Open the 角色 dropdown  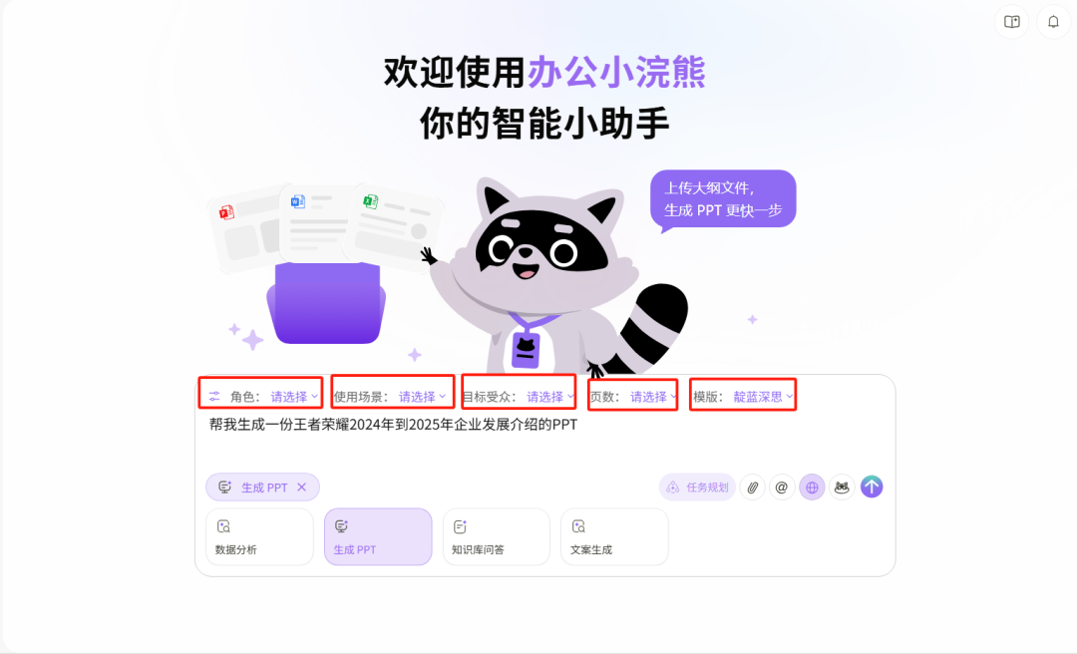[x=294, y=397]
